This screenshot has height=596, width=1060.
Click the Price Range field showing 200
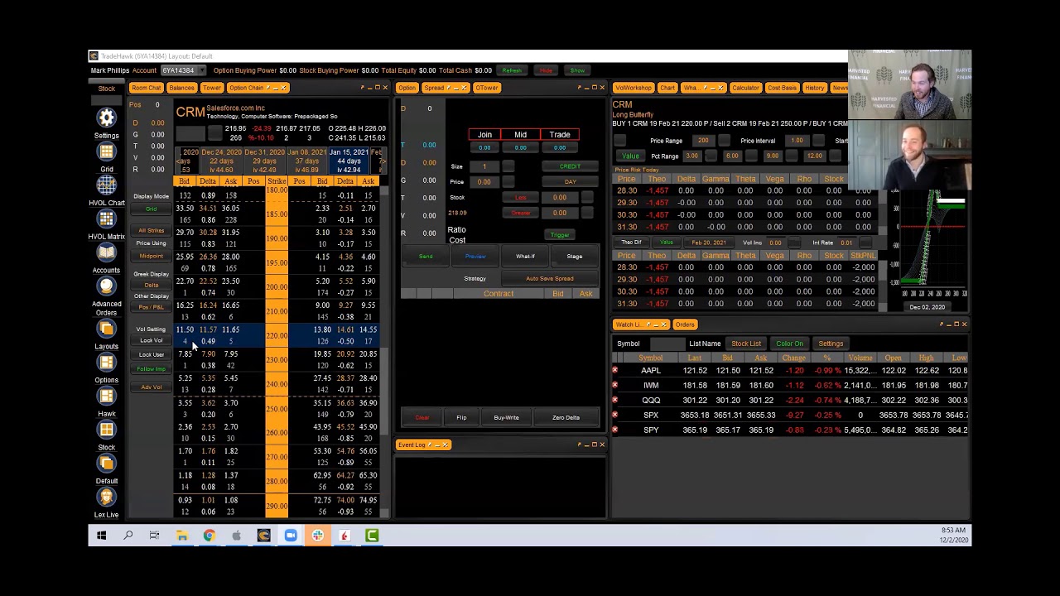tap(703, 141)
